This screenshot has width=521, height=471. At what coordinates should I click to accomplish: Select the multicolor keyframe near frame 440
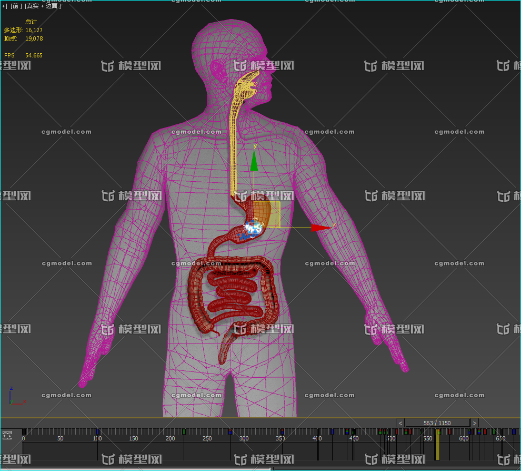pyautogui.click(x=347, y=432)
